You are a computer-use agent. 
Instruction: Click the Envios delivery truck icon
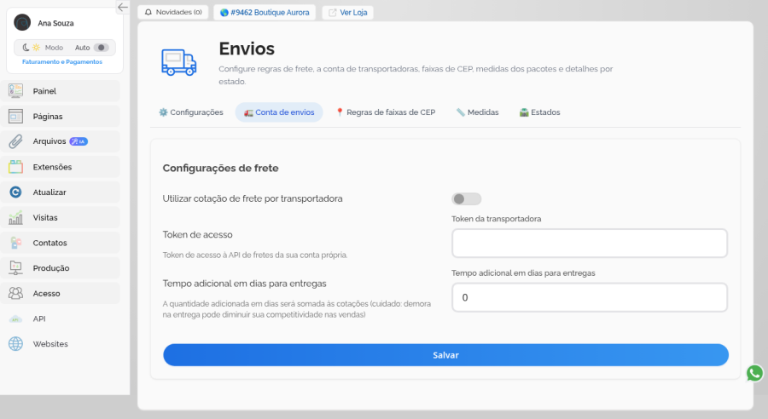tap(179, 62)
